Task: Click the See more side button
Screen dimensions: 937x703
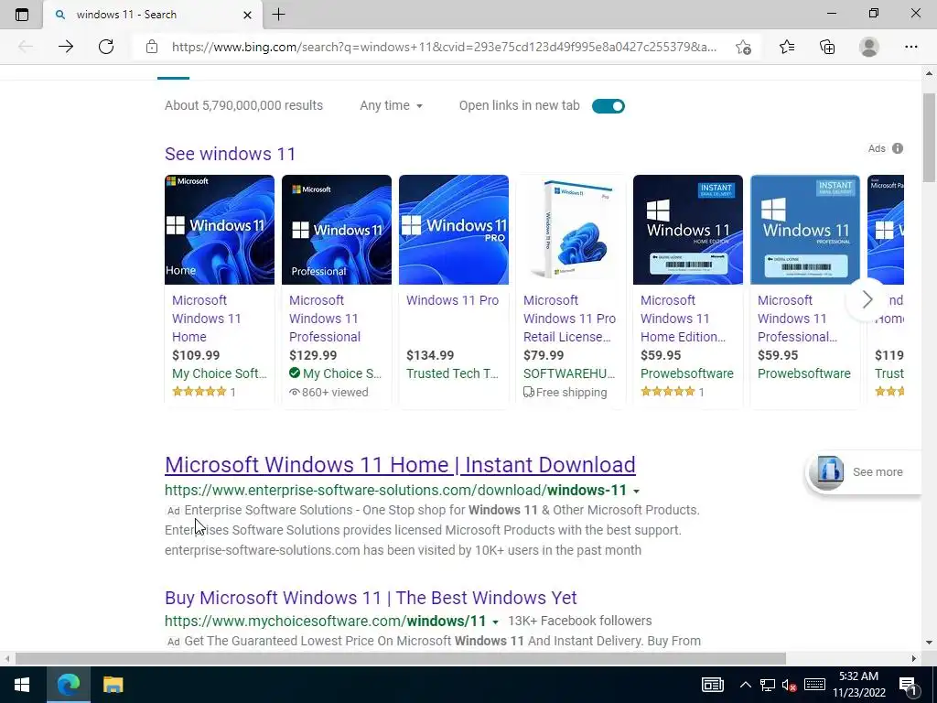Action: [x=864, y=471]
